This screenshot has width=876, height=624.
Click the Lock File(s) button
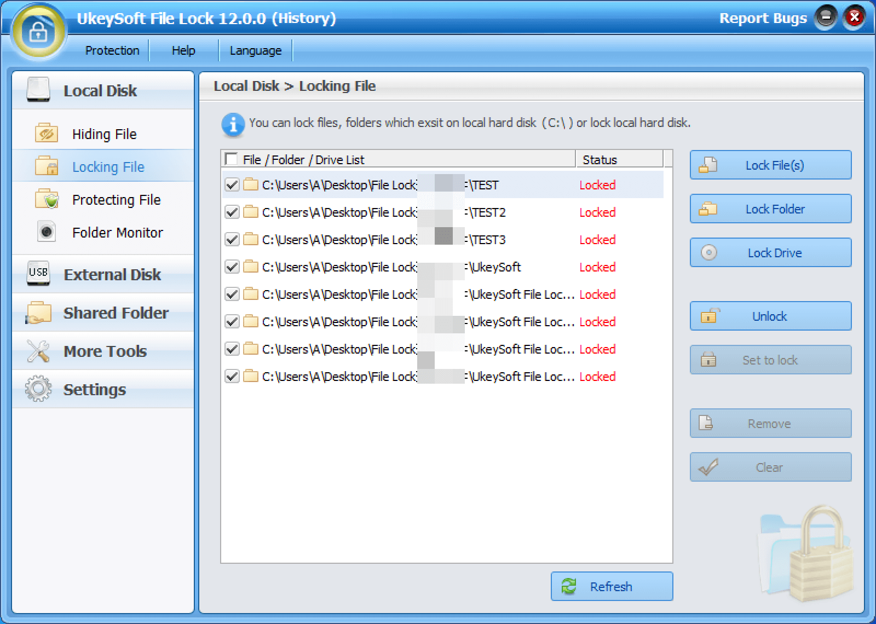[770, 165]
